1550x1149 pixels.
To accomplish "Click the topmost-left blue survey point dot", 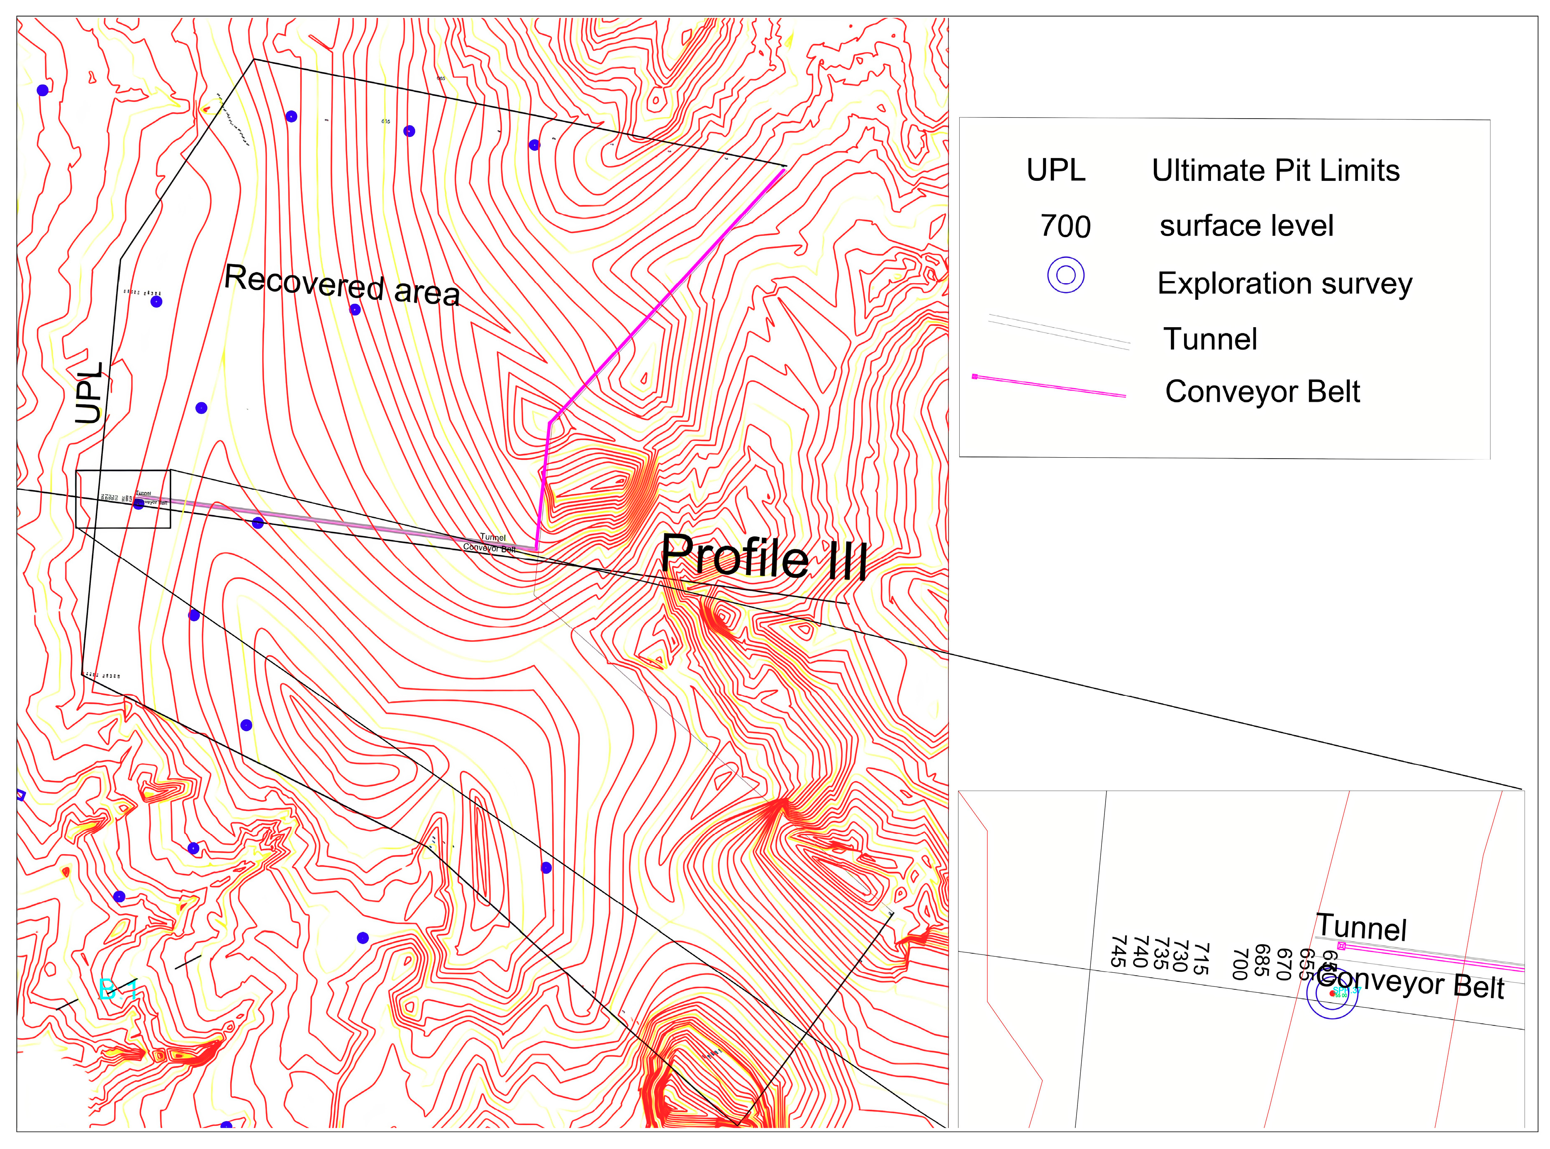I will tap(42, 90).
